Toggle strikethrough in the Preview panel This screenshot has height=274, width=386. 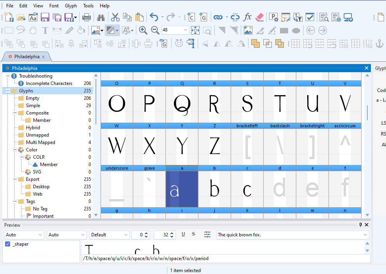193,234
